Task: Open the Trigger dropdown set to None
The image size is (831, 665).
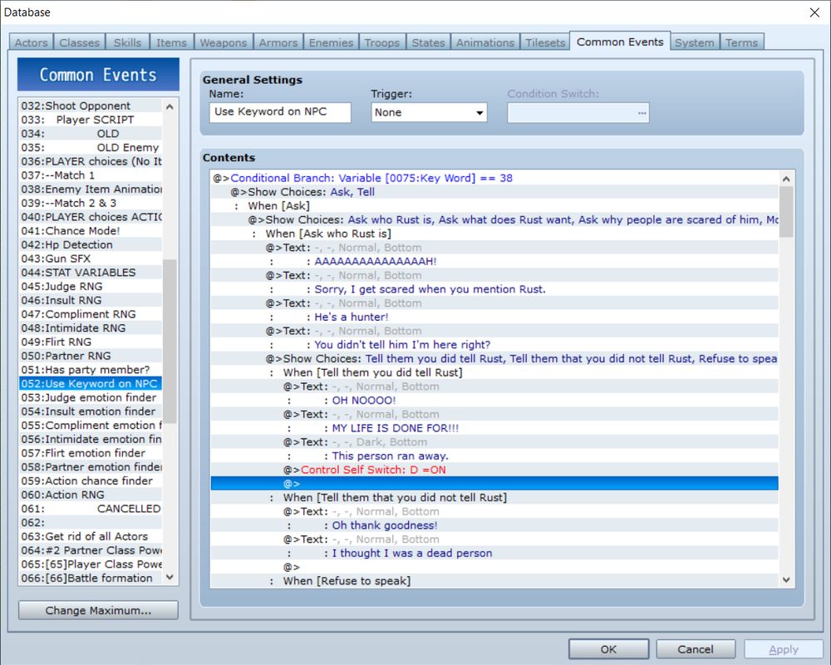Action: [x=429, y=112]
